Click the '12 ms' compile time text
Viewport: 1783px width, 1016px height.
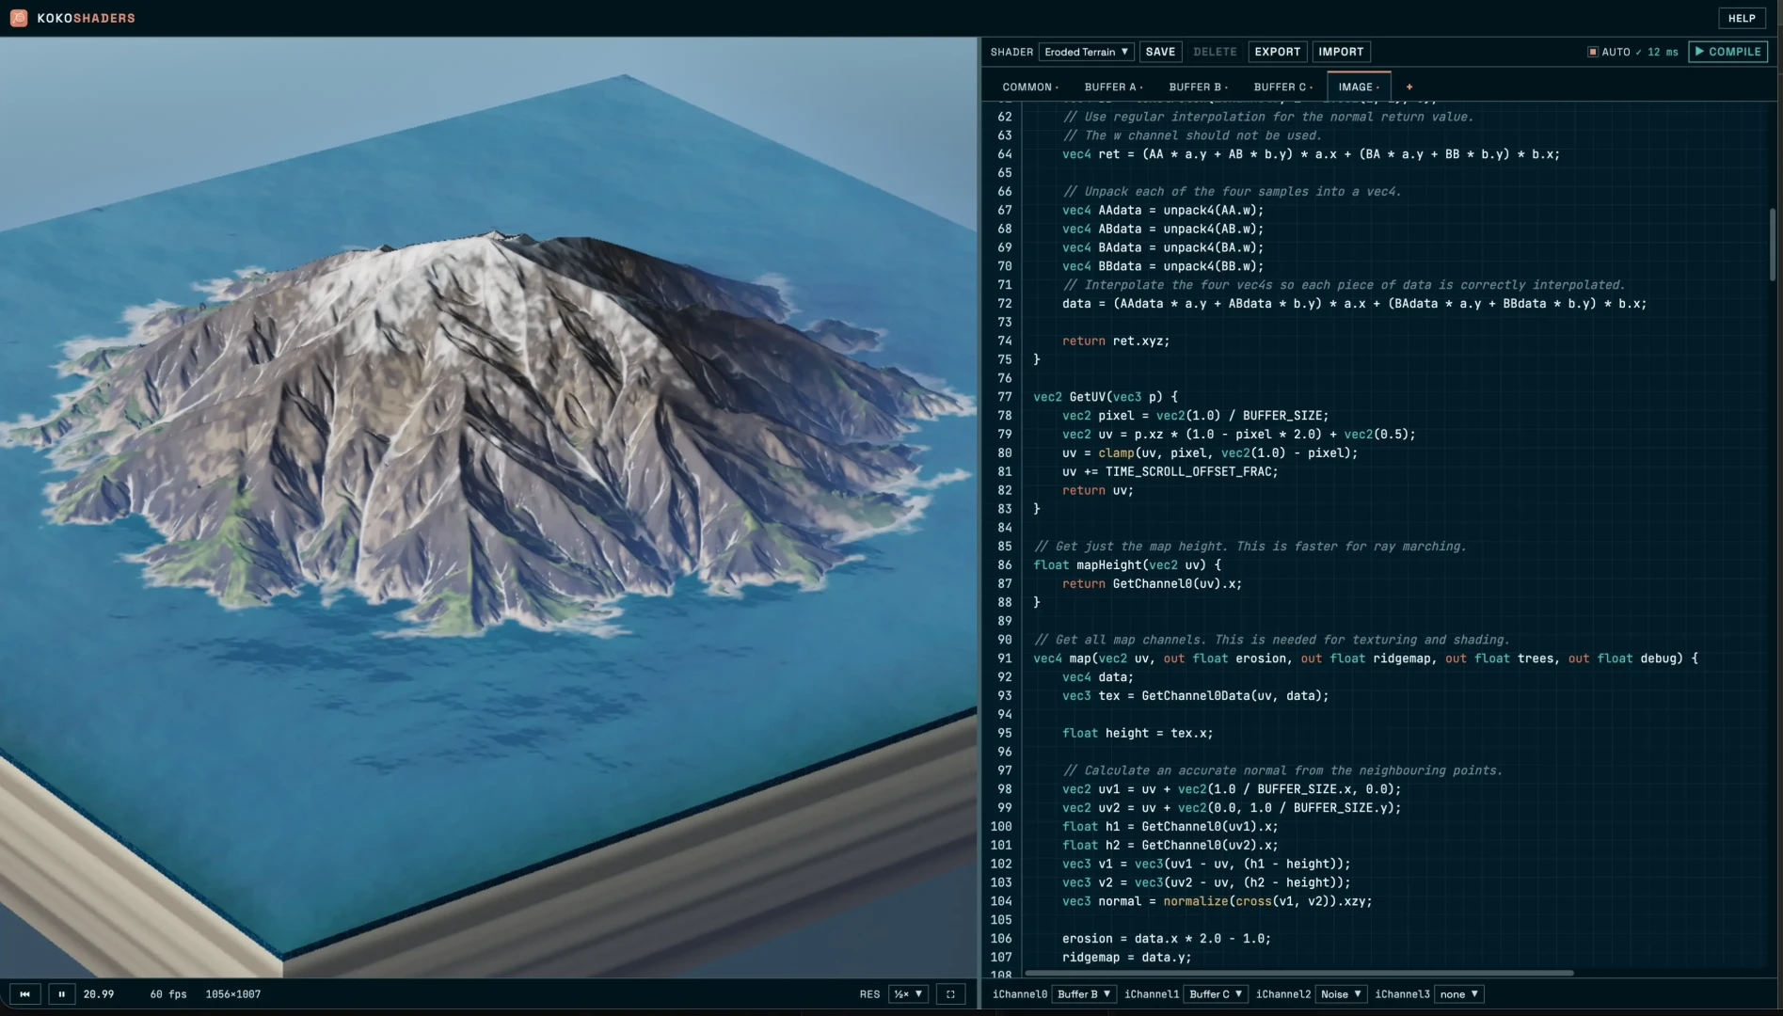[x=1663, y=52]
